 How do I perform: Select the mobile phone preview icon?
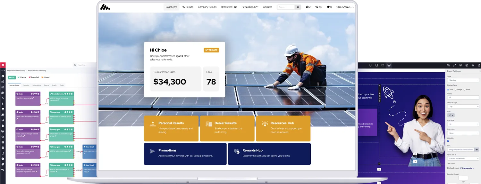click(370, 65)
